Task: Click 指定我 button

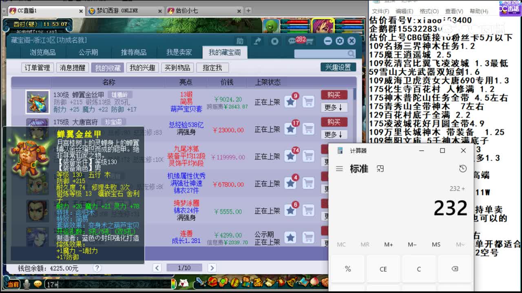Action: point(212,68)
